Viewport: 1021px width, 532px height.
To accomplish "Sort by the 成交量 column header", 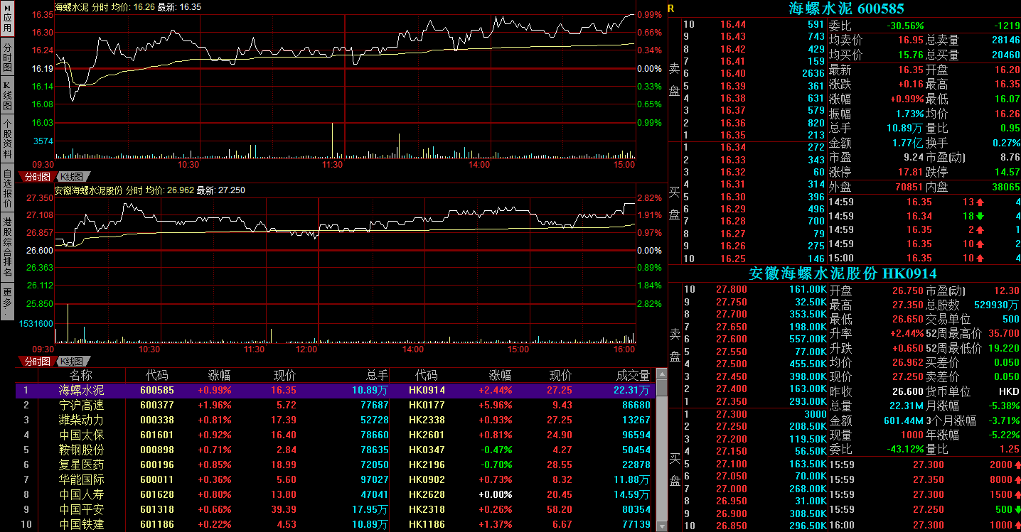I will coord(633,375).
